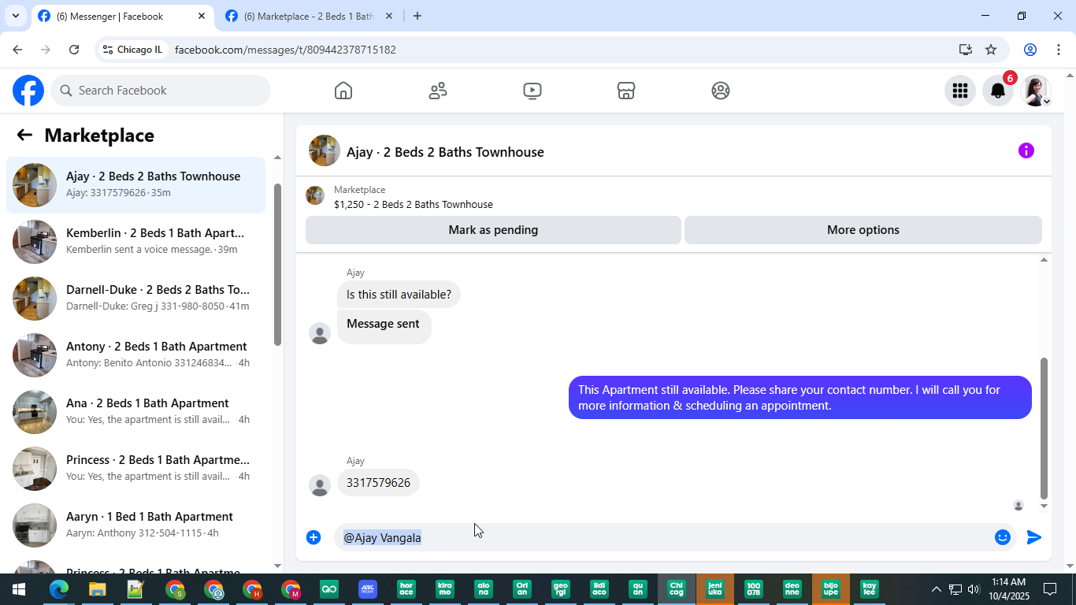Reload the current page
Image resolution: width=1076 pixels, height=605 pixels.
[x=74, y=50]
